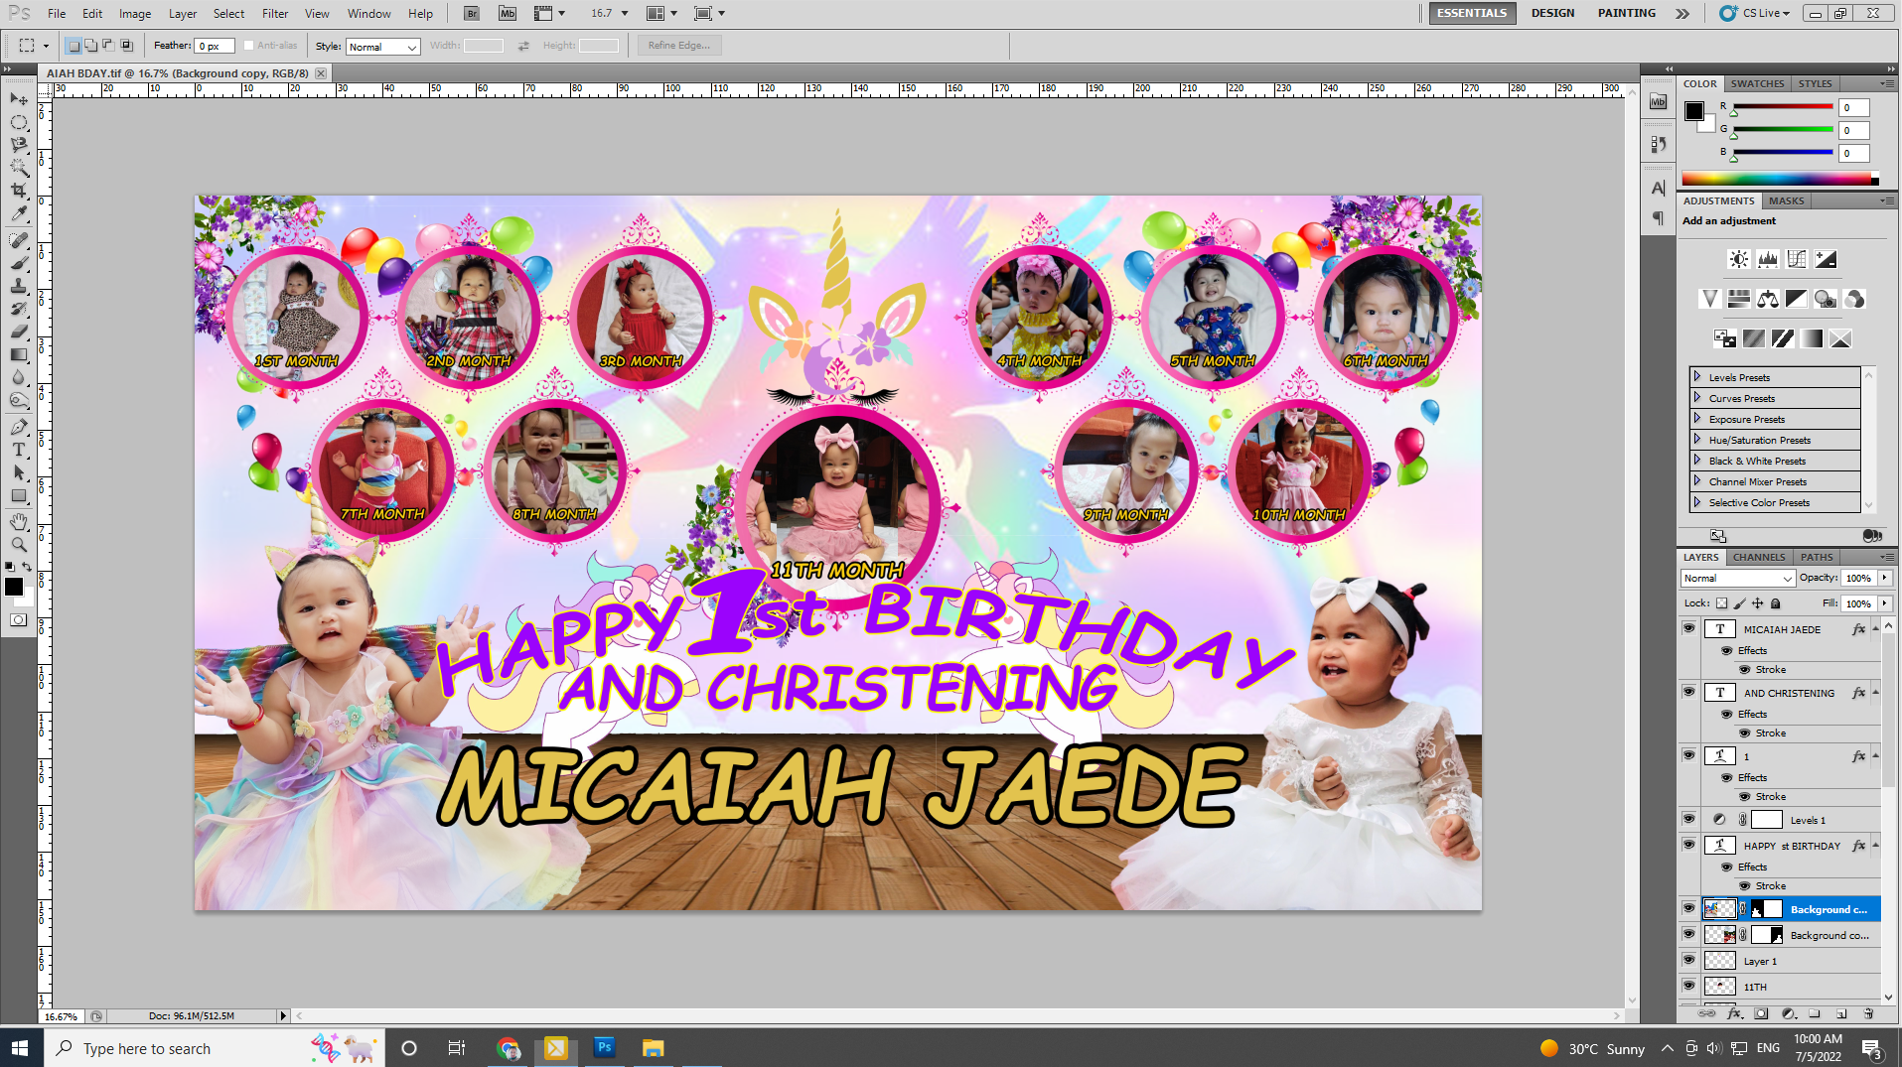The width and height of the screenshot is (1902, 1067).
Task: Open the Layer menu
Action: 183,14
